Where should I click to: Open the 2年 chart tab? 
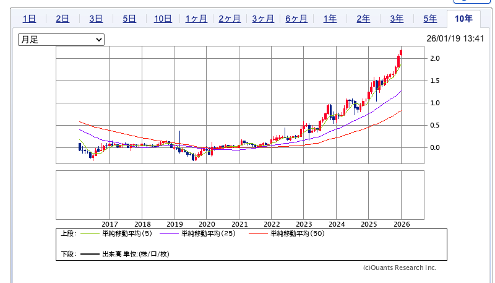[363, 19]
